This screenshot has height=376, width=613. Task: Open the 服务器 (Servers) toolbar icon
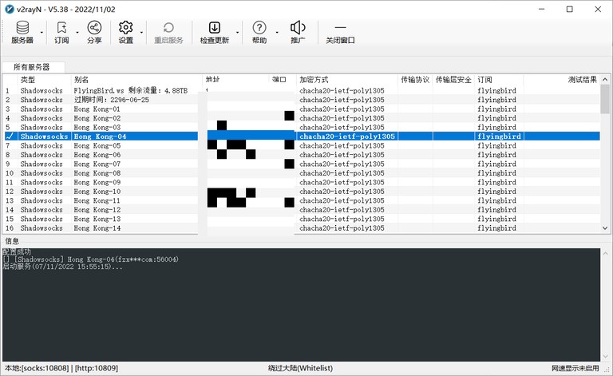22,32
